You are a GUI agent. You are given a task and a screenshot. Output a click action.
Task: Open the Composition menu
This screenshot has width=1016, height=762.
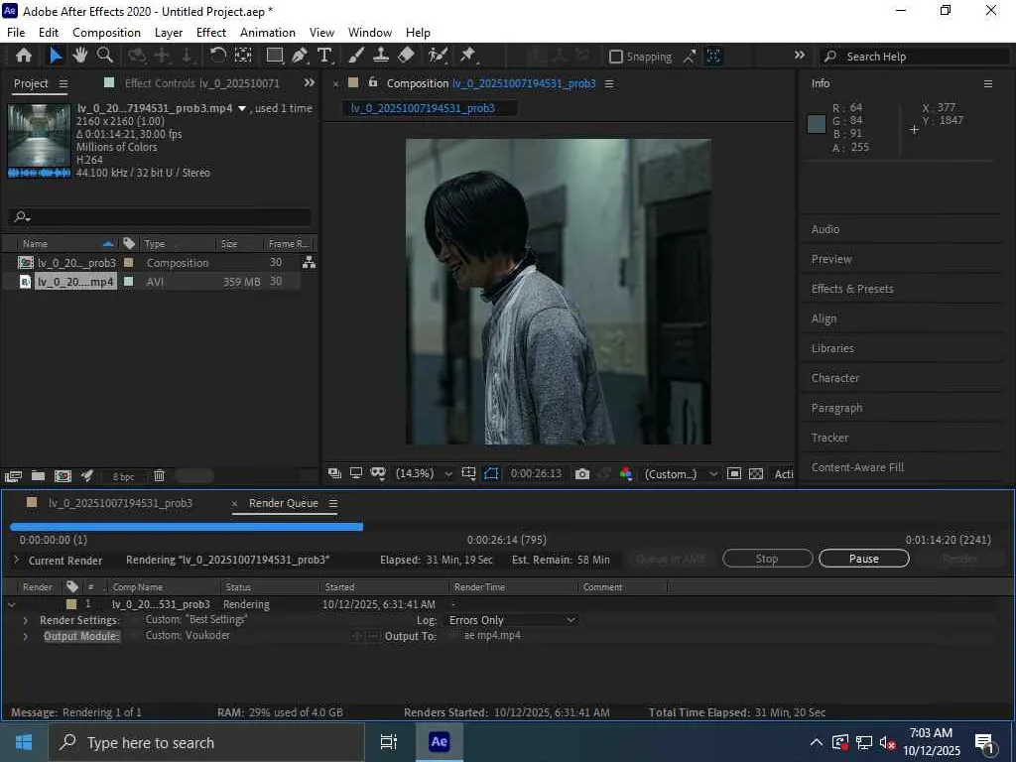coord(106,32)
